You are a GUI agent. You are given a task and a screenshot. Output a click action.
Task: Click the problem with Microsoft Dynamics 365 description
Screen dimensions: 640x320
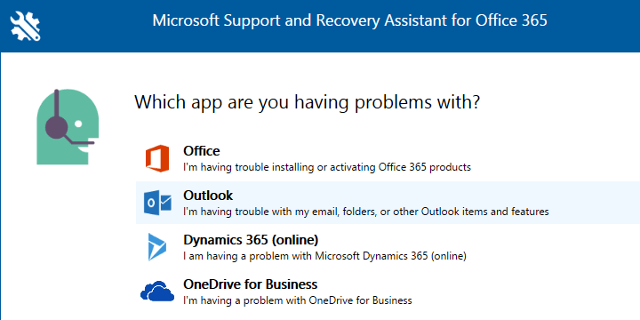(x=324, y=256)
